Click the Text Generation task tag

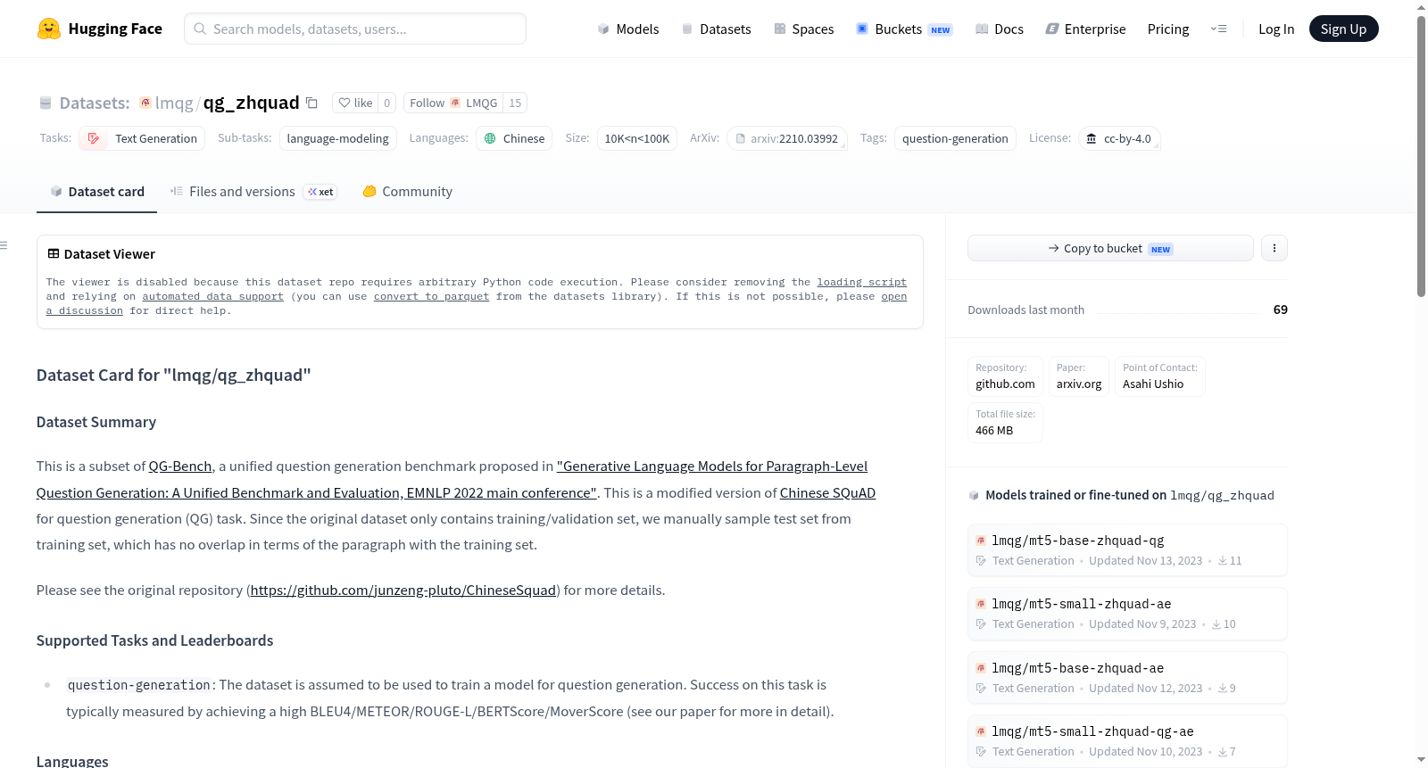click(x=142, y=138)
